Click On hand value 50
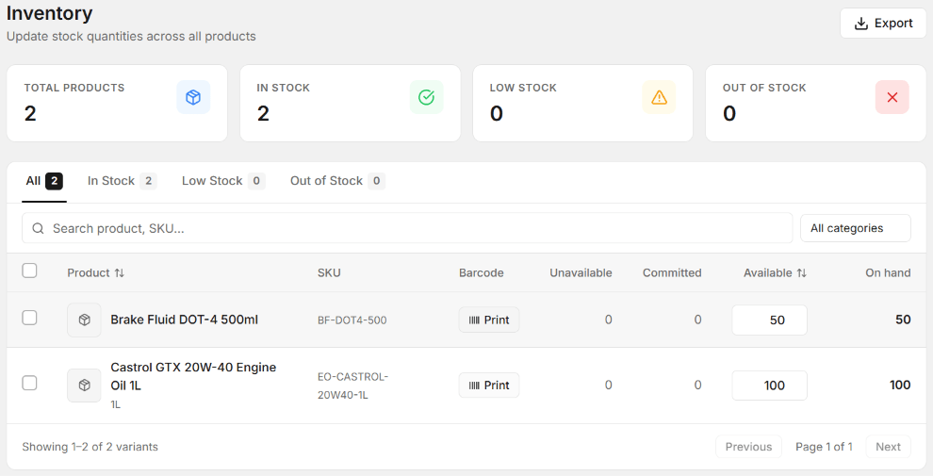 903,320
